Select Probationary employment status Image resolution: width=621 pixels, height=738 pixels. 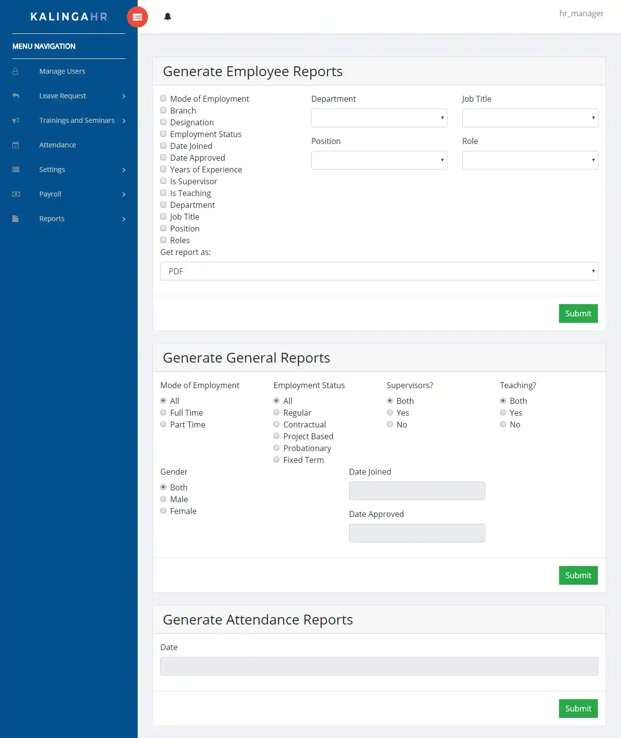(276, 448)
